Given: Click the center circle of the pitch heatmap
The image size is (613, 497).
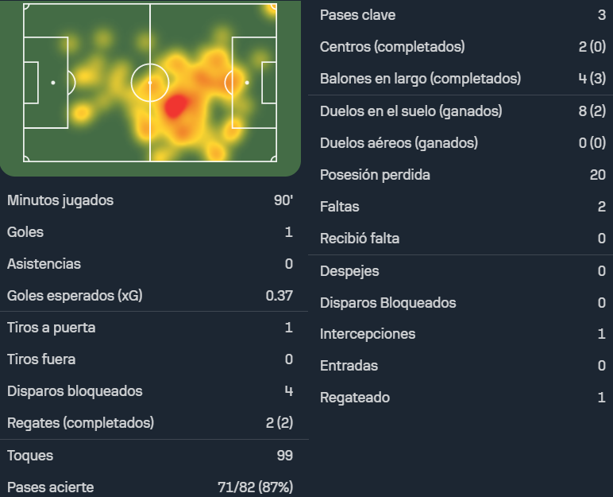Looking at the screenshot, I should coord(150,83).
